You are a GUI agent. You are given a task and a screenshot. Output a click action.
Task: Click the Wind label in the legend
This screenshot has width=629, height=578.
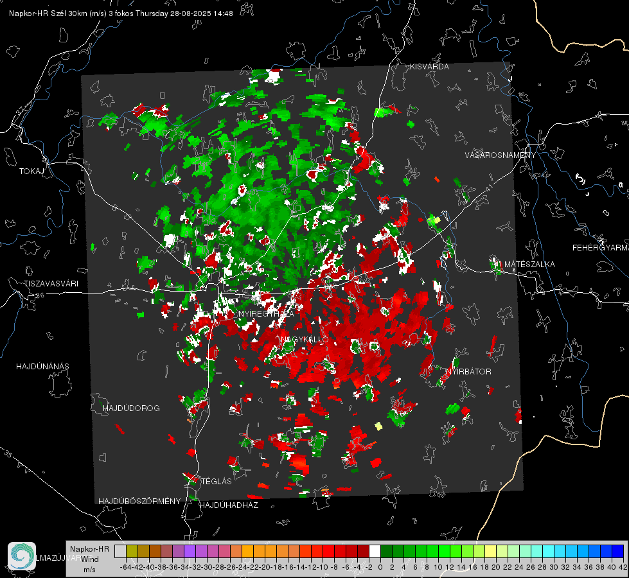[x=90, y=559]
